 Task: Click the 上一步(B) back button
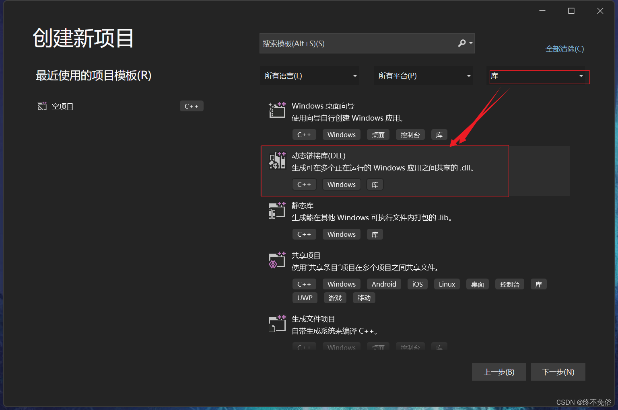pyautogui.click(x=499, y=372)
